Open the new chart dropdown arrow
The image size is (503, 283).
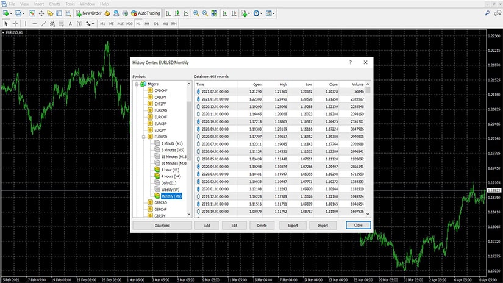pos(12,13)
